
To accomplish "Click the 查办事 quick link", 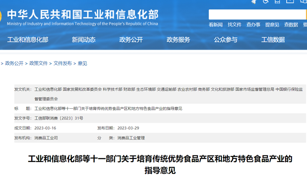I will (253, 25).
